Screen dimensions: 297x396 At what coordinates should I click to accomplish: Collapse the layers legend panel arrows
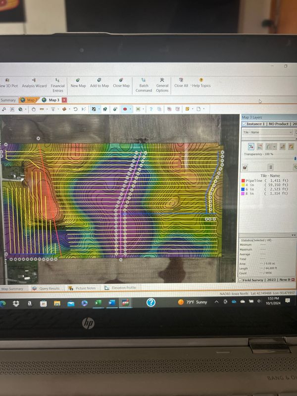[x=293, y=235]
